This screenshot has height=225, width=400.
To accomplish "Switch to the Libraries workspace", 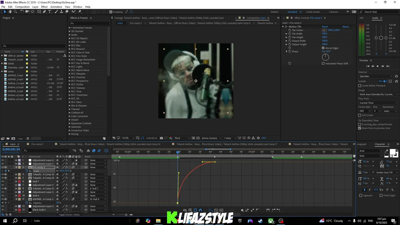I will click(333, 12).
